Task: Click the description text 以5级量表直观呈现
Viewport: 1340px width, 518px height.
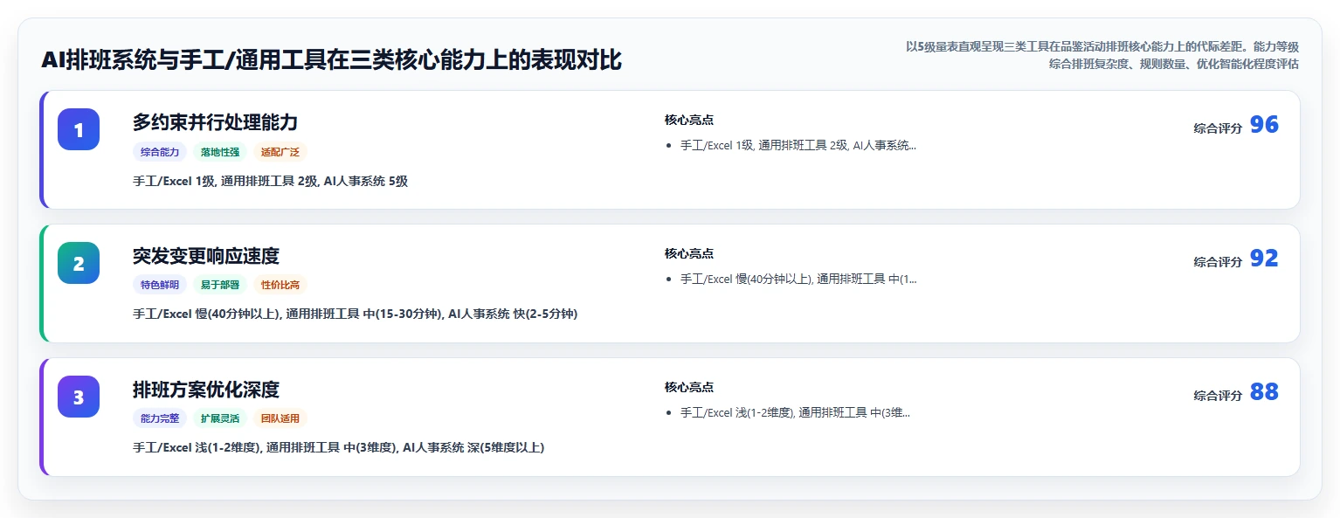Action: pyautogui.click(x=1102, y=55)
